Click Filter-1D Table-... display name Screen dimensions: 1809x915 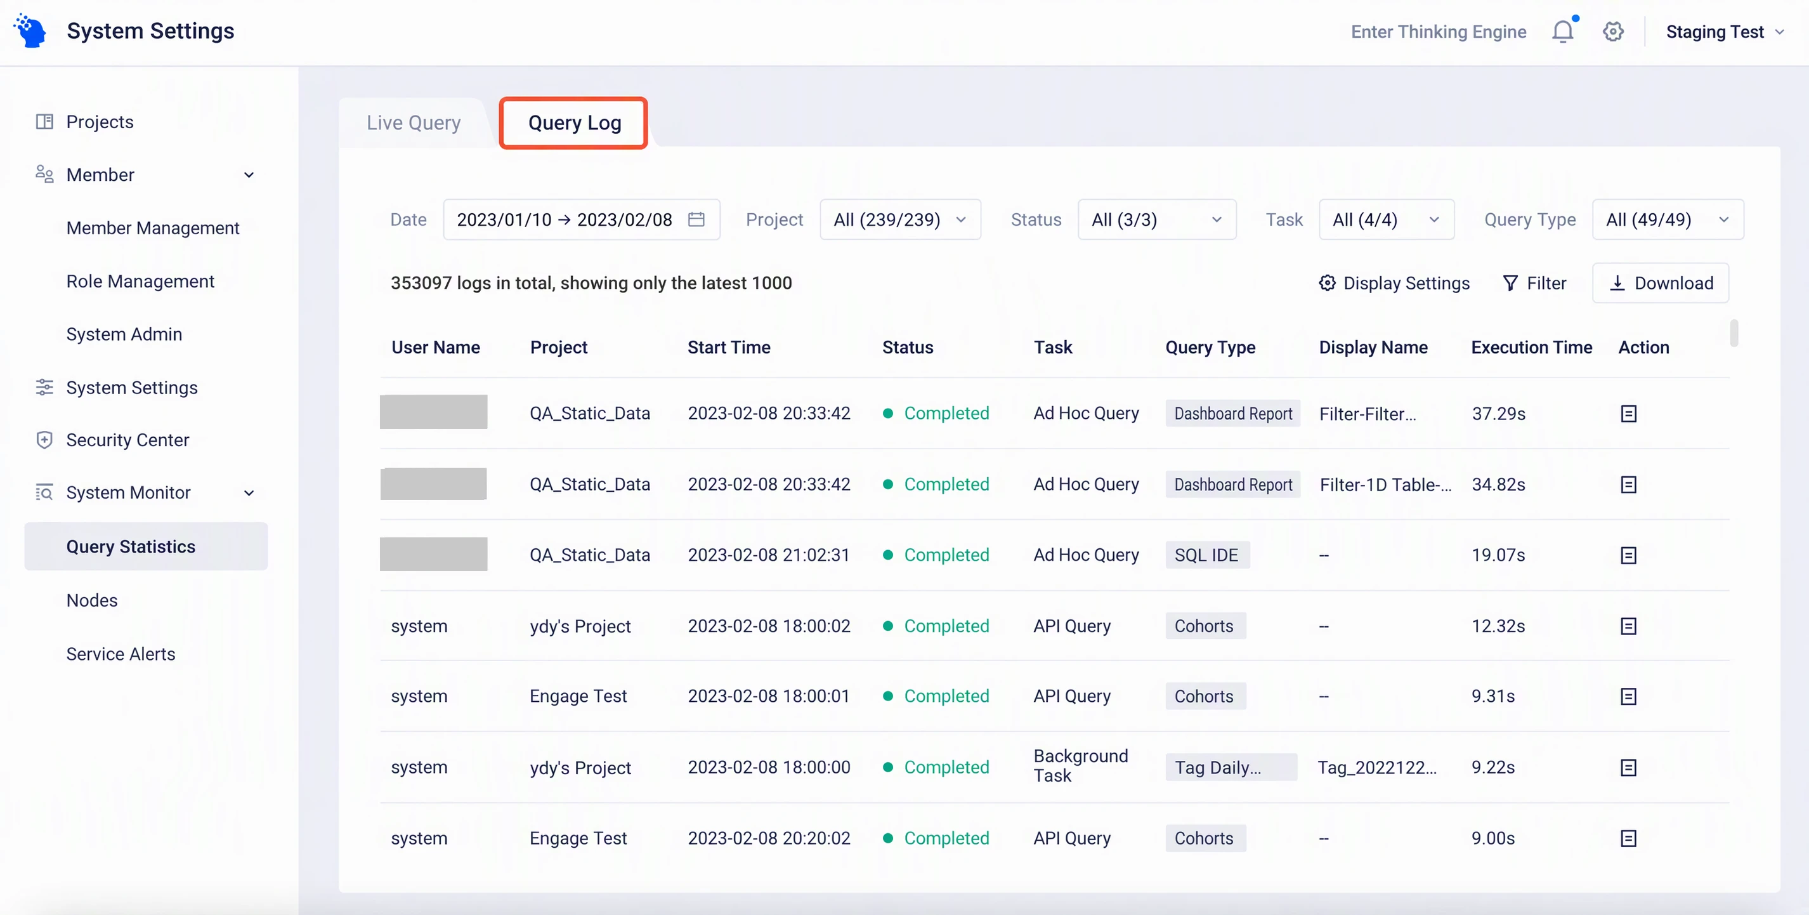[x=1385, y=485]
